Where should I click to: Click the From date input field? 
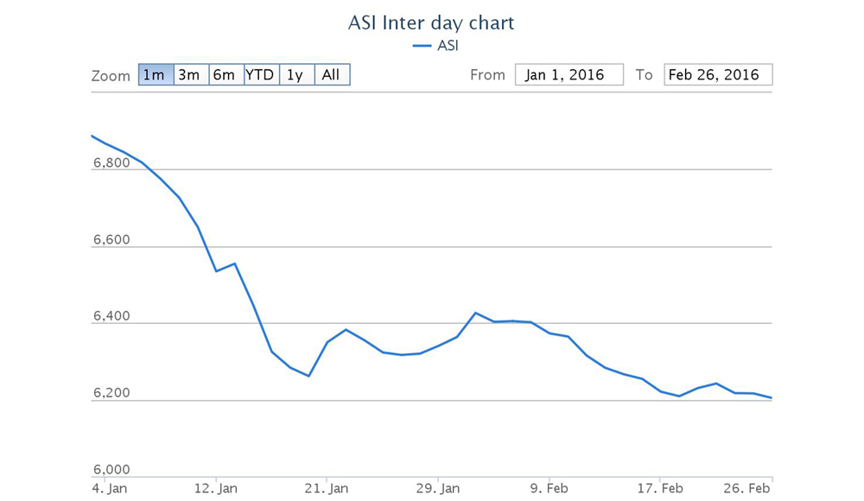coord(569,75)
